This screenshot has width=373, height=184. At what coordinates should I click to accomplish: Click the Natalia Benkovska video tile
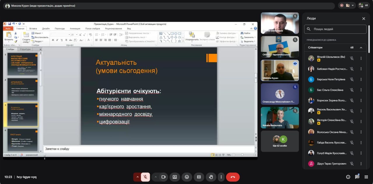pyautogui.click(x=279, y=118)
